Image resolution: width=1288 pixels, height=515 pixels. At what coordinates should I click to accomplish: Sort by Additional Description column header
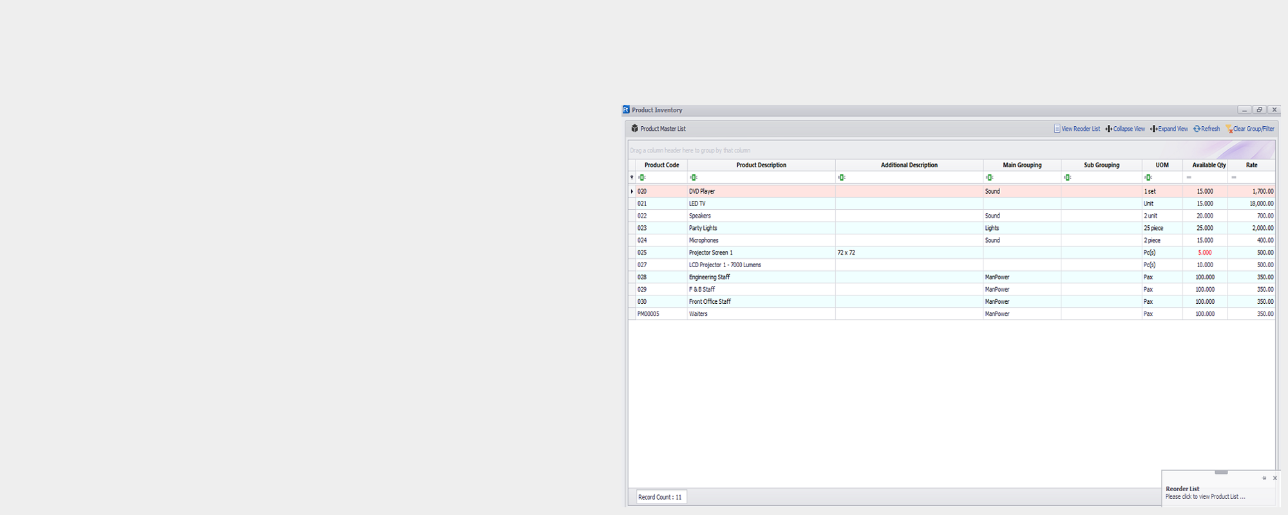pos(909,165)
